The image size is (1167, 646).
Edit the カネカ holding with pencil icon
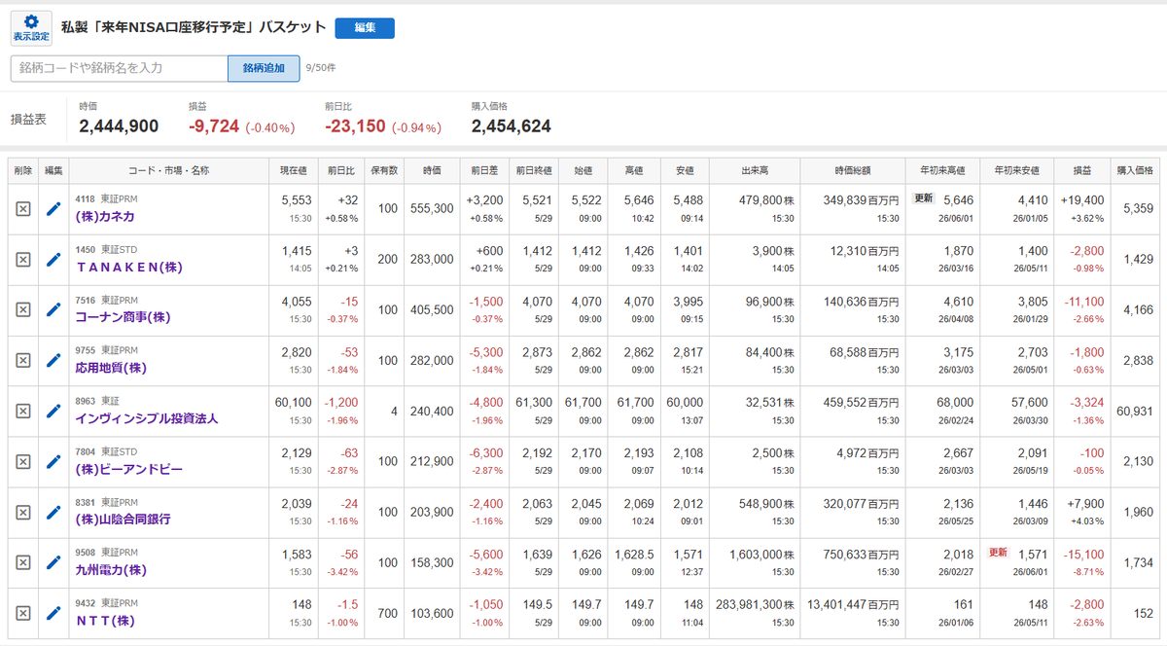coord(54,208)
